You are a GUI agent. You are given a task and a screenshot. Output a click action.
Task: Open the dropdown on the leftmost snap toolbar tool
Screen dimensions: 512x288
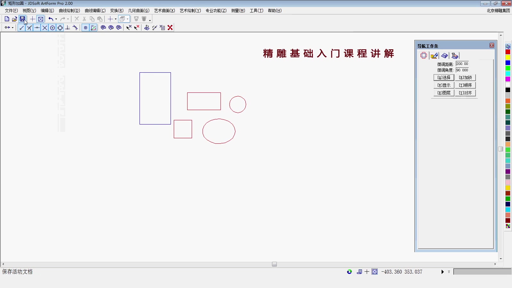click(12, 27)
